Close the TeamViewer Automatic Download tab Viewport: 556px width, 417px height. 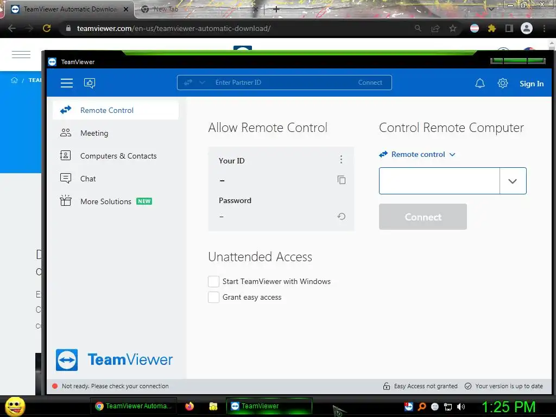[x=126, y=10]
